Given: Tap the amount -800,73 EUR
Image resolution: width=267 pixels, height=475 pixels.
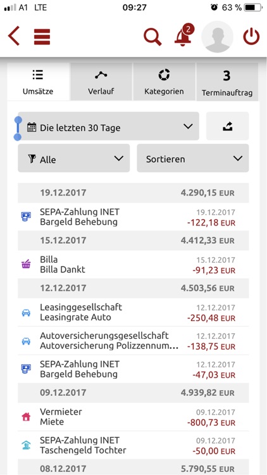Looking at the screenshot, I should (211, 422).
